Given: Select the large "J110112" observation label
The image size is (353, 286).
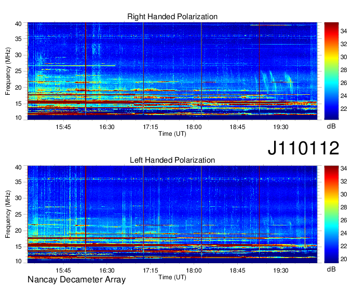Looking at the screenshot, I should [x=303, y=148].
